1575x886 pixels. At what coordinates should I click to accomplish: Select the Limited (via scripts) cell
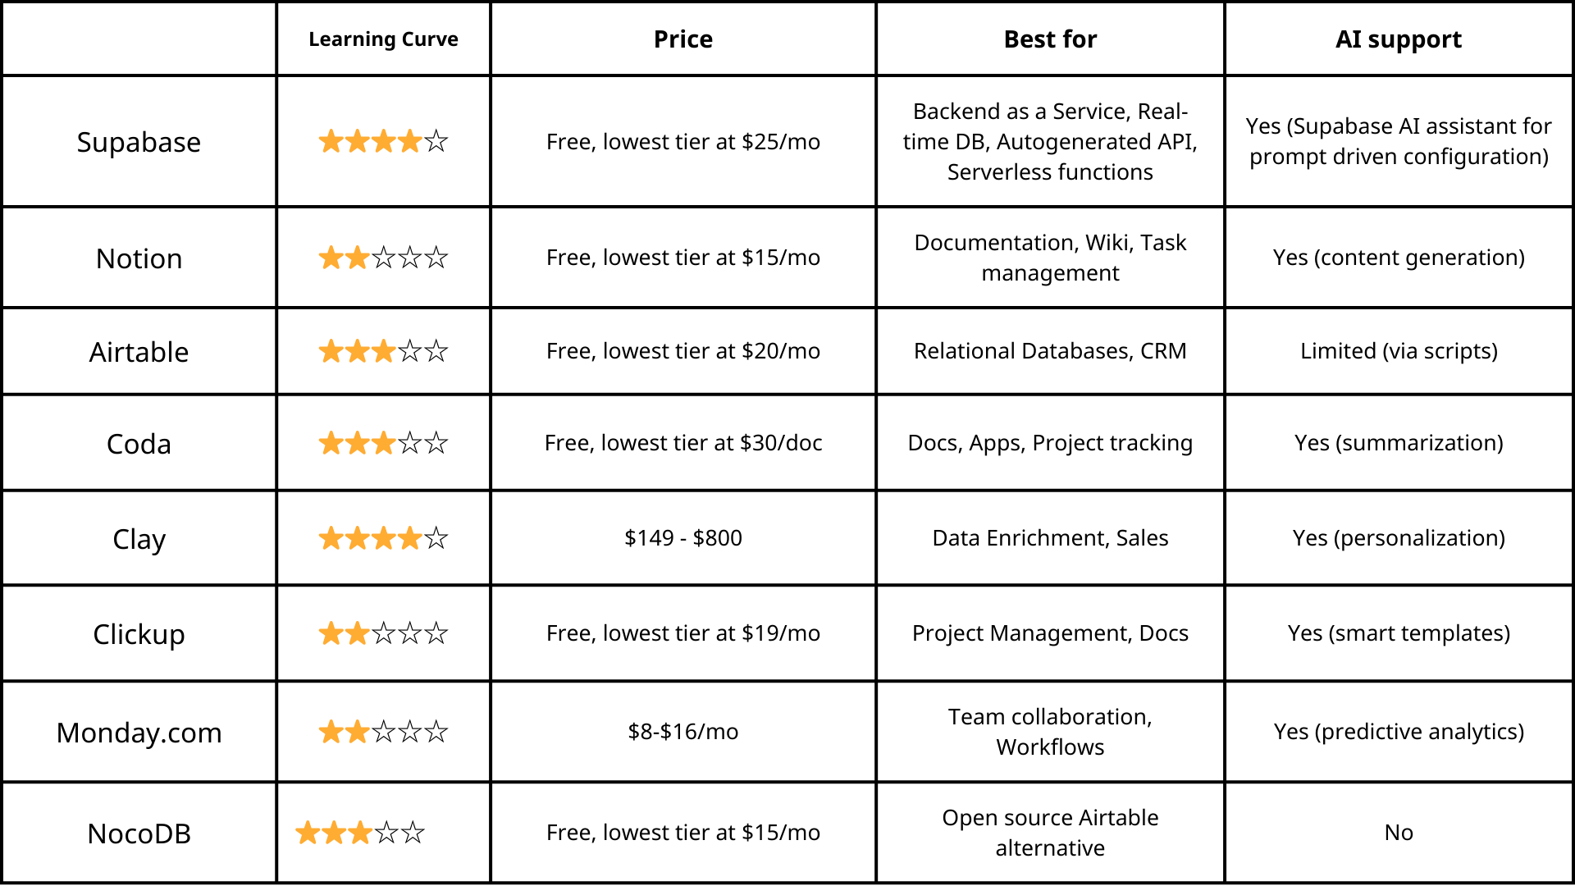point(1399,351)
